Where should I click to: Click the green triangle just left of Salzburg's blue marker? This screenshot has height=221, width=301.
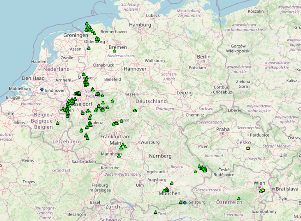[181, 202]
